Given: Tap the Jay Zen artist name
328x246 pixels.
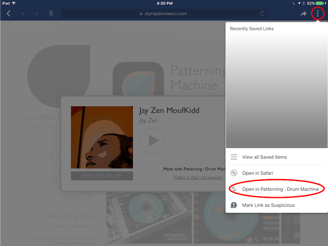Looking at the screenshot, I should [148, 121].
